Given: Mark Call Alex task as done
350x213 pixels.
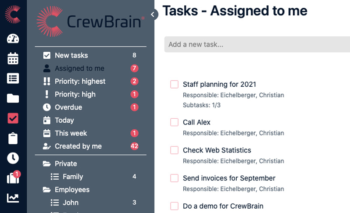Looking at the screenshot, I should [x=174, y=122].
